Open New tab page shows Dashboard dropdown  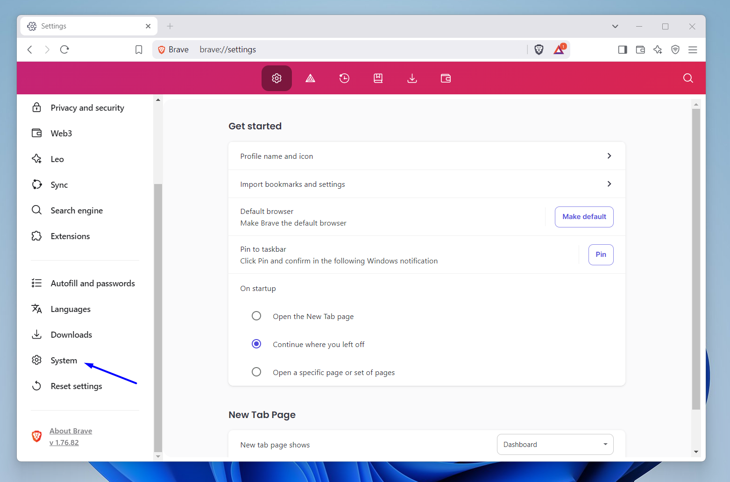coord(555,445)
